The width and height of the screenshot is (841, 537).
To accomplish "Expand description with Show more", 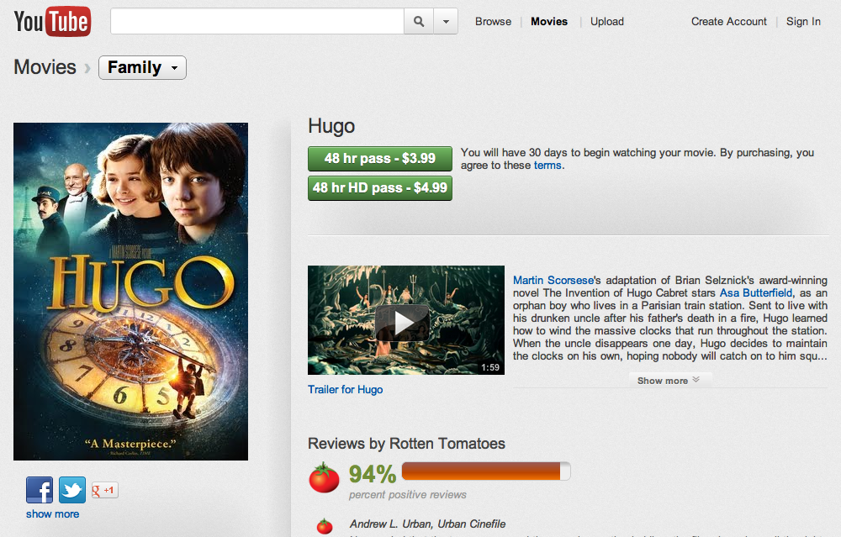I will (x=668, y=381).
